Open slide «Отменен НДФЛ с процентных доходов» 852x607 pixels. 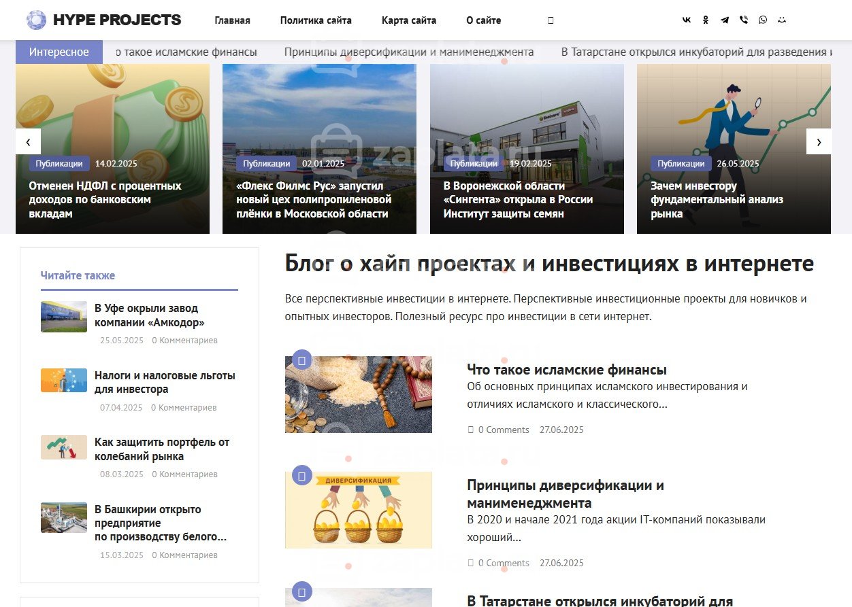click(x=105, y=200)
